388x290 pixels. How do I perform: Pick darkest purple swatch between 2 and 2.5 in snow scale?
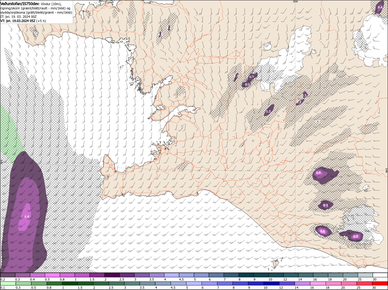click(x=112, y=275)
